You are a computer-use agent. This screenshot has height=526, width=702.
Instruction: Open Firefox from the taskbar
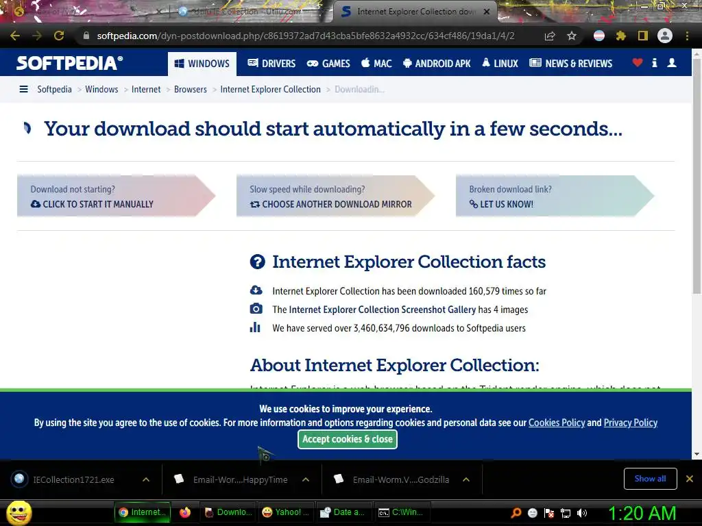184,512
